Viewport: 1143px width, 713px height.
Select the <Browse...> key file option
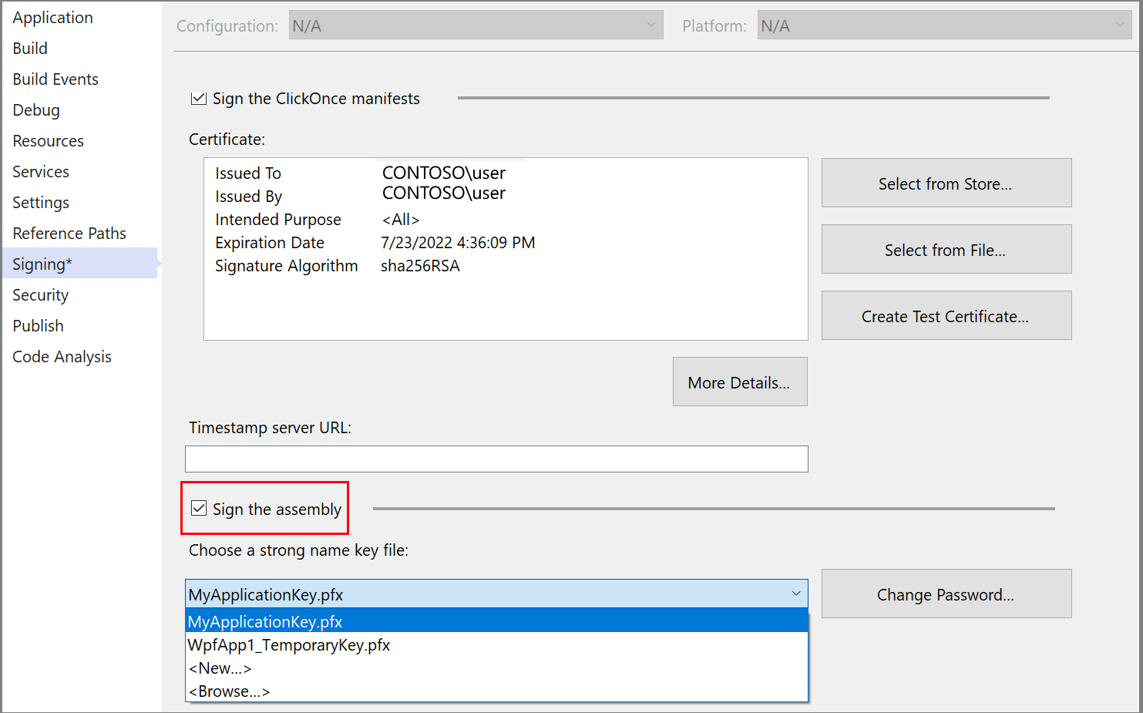pos(497,691)
